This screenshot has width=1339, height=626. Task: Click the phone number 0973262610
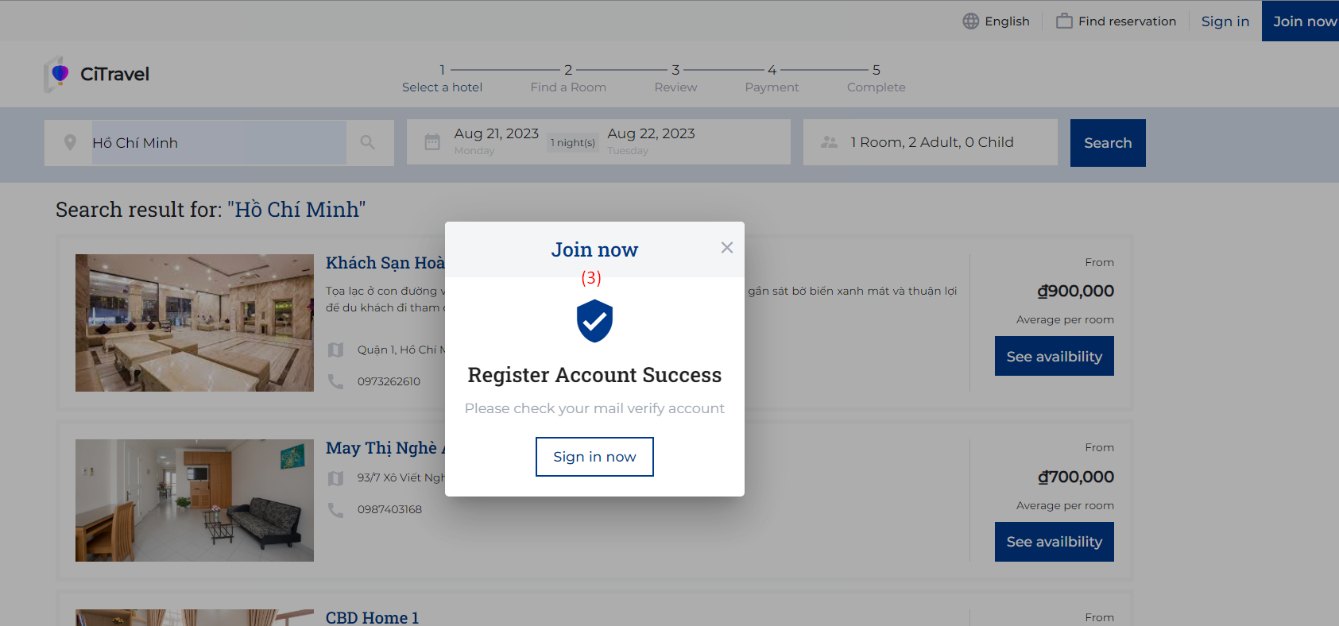point(389,381)
